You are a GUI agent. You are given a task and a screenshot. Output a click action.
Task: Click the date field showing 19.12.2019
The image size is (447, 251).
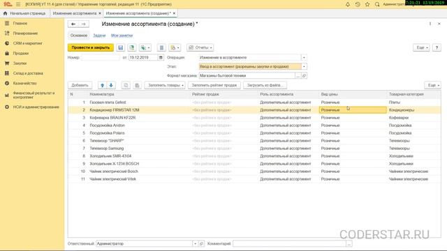143,57
